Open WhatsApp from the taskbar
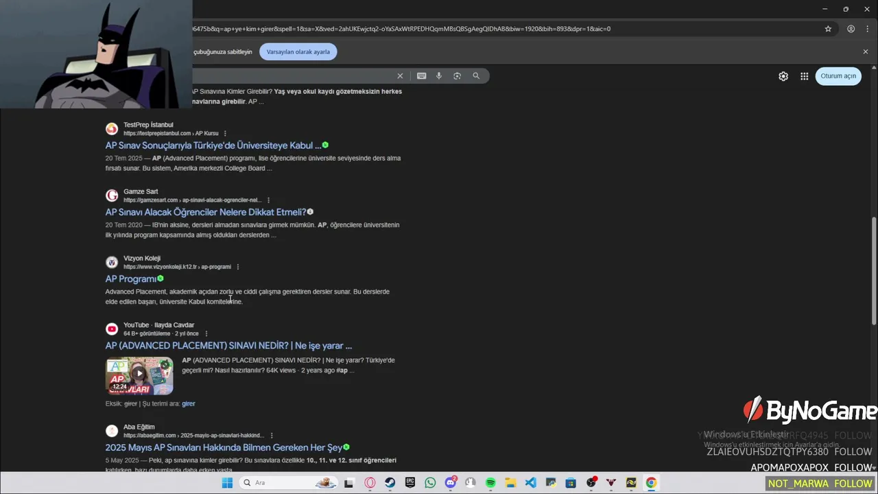The image size is (878, 494). tap(430, 483)
